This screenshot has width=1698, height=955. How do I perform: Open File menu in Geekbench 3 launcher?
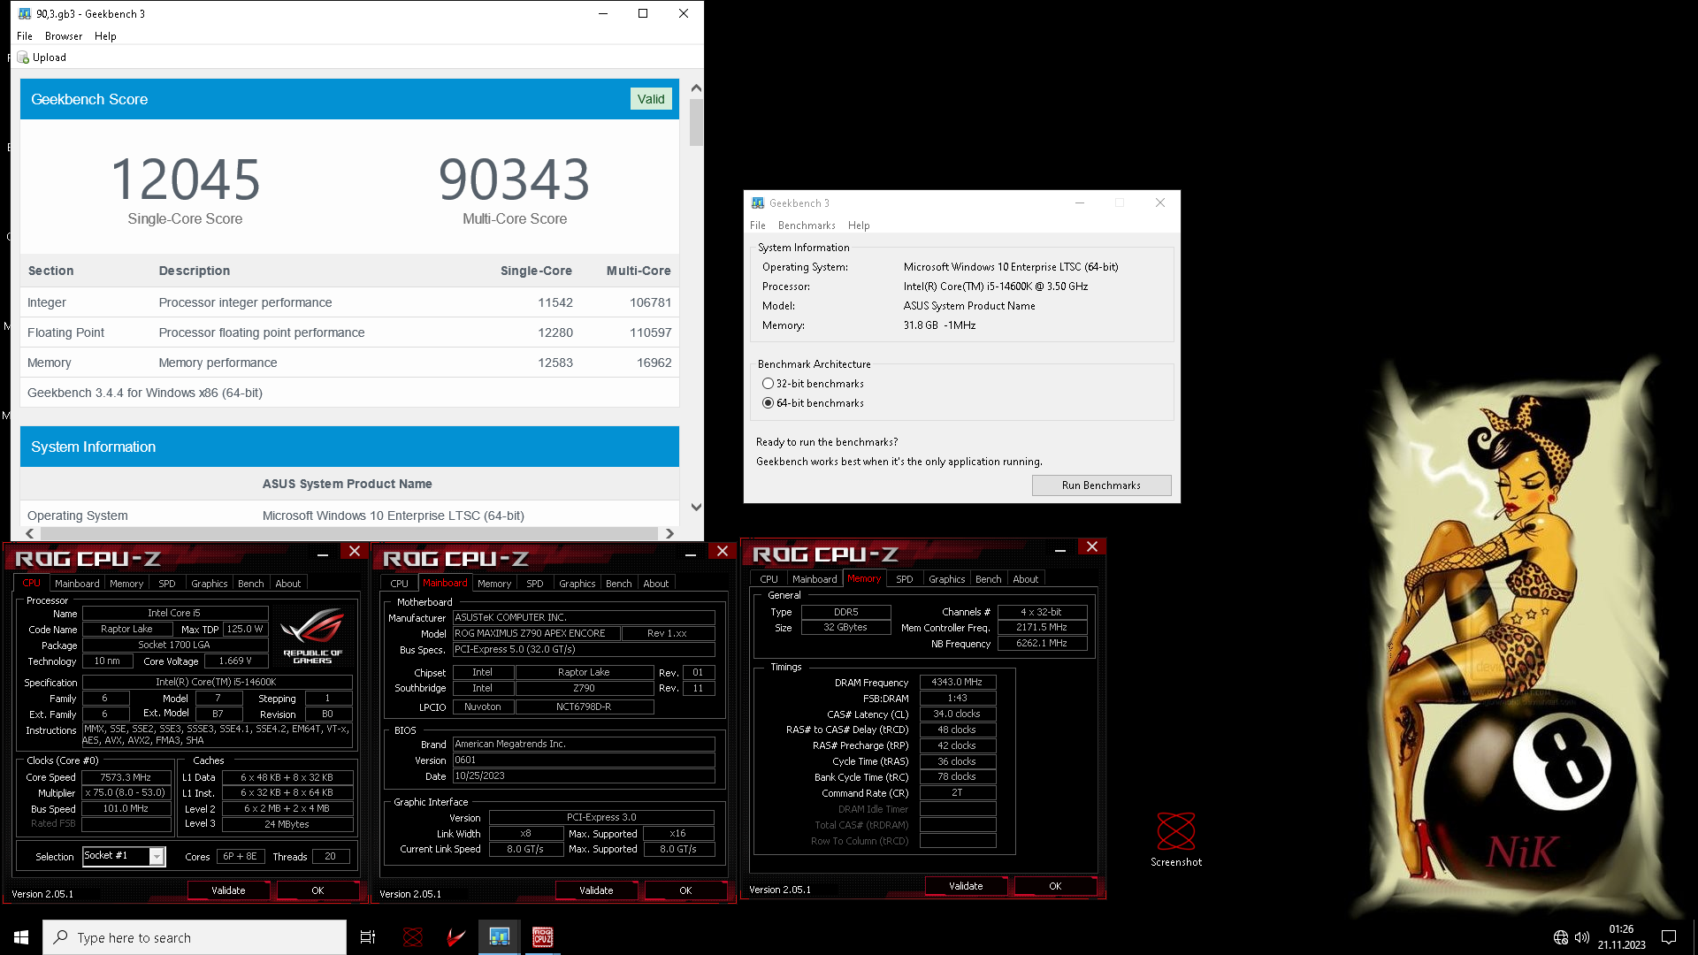758,225
